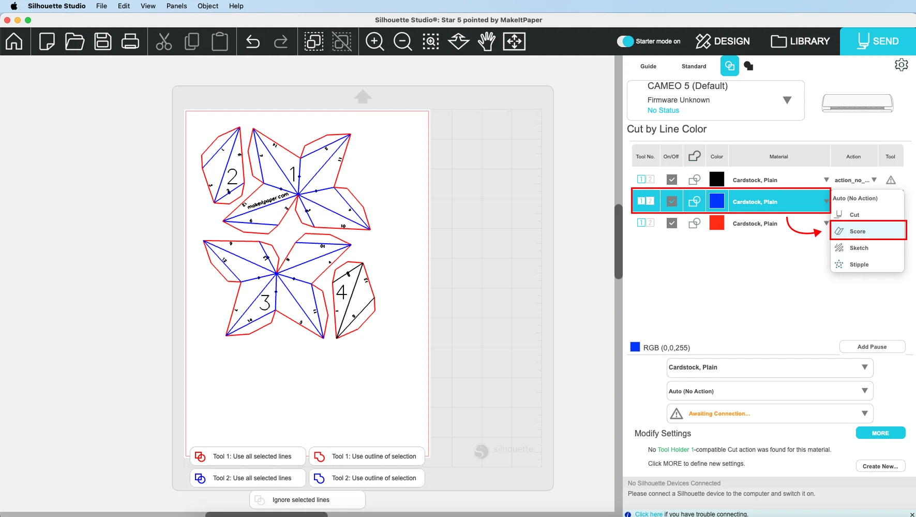Toggle Starter mode switch off
Viewport: 916px width, 517px height.
(x=625, y=41)
